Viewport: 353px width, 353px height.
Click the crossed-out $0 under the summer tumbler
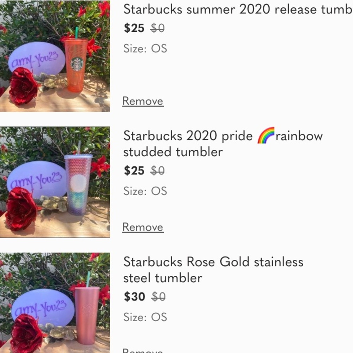(x=157, y=28)
